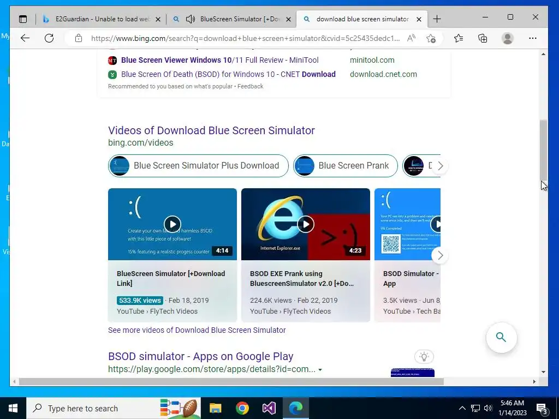Viewport: 559px width, 419px height.
Task: Open a new browser tab
Action: [437, 19]
